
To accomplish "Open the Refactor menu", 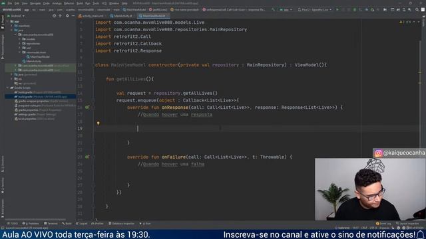I will (69, 3).
